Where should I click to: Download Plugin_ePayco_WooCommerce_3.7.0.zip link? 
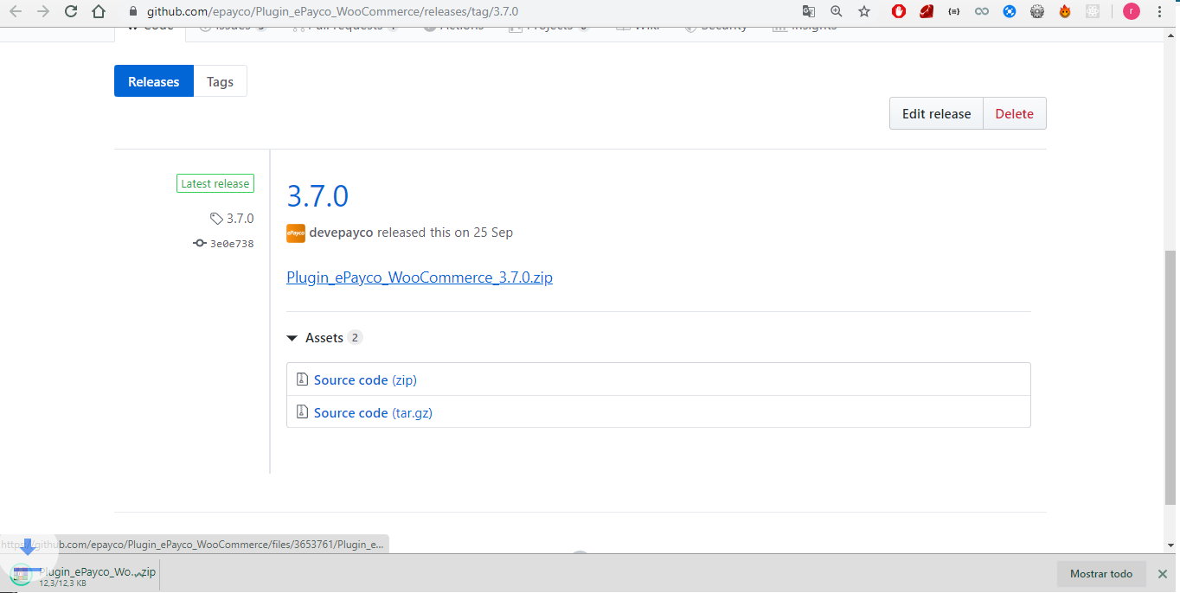tap(420, 277)
